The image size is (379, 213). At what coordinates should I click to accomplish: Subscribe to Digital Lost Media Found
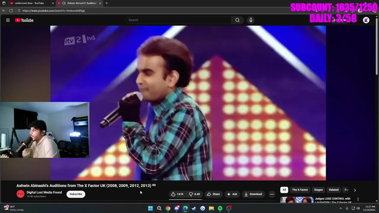[76, 194]
